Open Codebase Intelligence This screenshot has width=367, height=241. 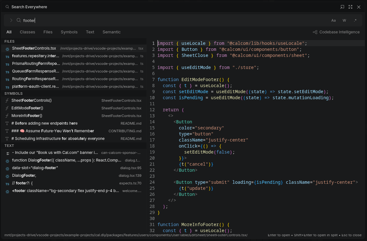[336, 32]
